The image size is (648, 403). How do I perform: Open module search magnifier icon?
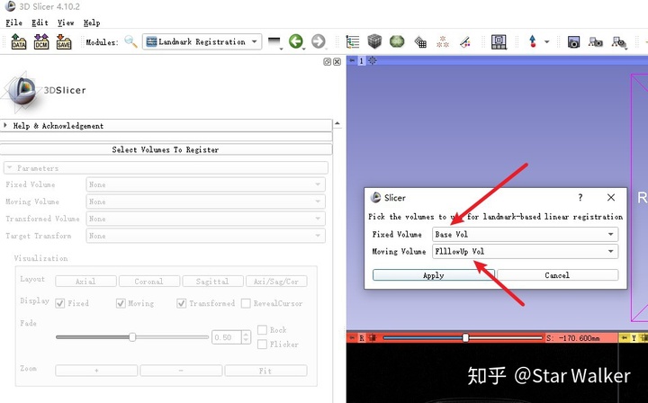point(130,41)
